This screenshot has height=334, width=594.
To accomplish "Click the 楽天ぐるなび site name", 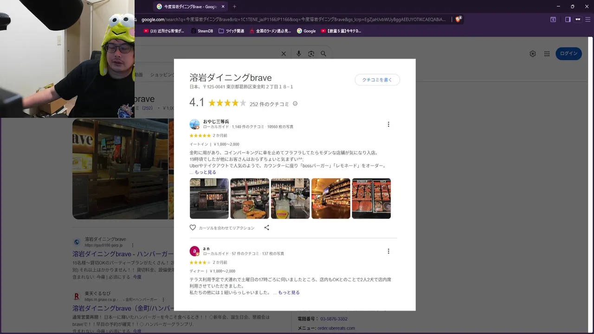I will [97, 294].
